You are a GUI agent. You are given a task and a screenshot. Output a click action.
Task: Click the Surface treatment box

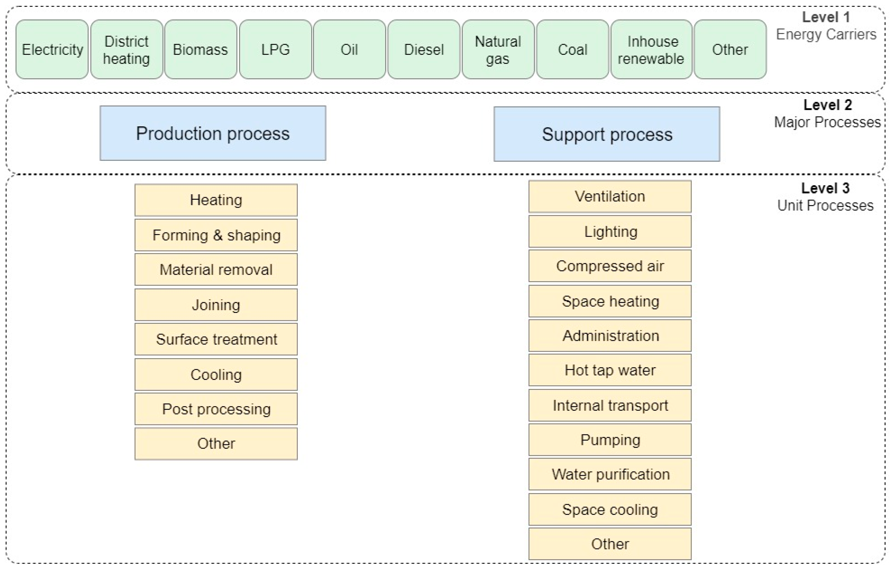[x=216, y=339]
